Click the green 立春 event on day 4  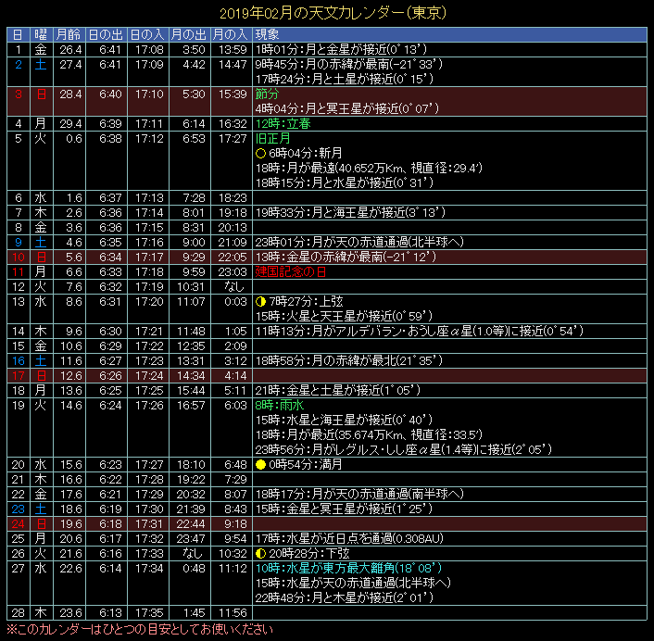pyautogui.click(x=279, y=123)
